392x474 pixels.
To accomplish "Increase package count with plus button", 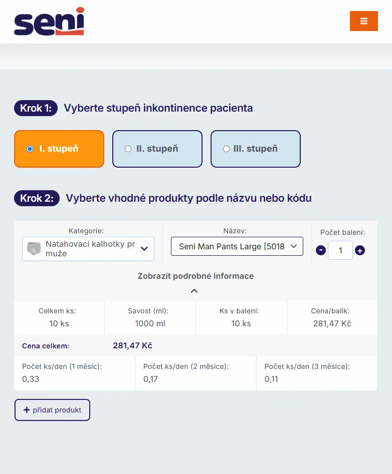I will (x=359, y=250).
